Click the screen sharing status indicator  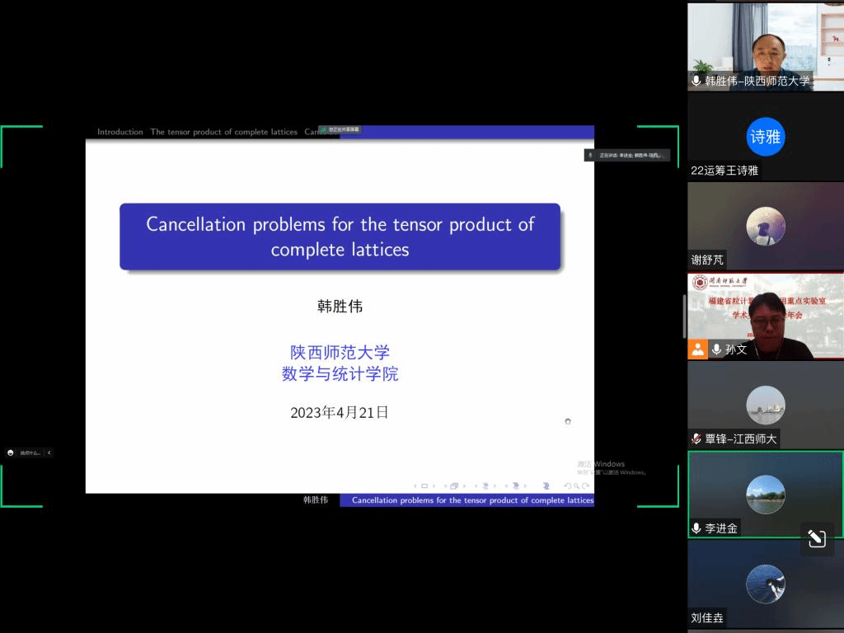(x=340, y=129)
